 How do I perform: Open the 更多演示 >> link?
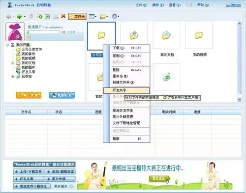pyautogui.click(x=63, y=187)
